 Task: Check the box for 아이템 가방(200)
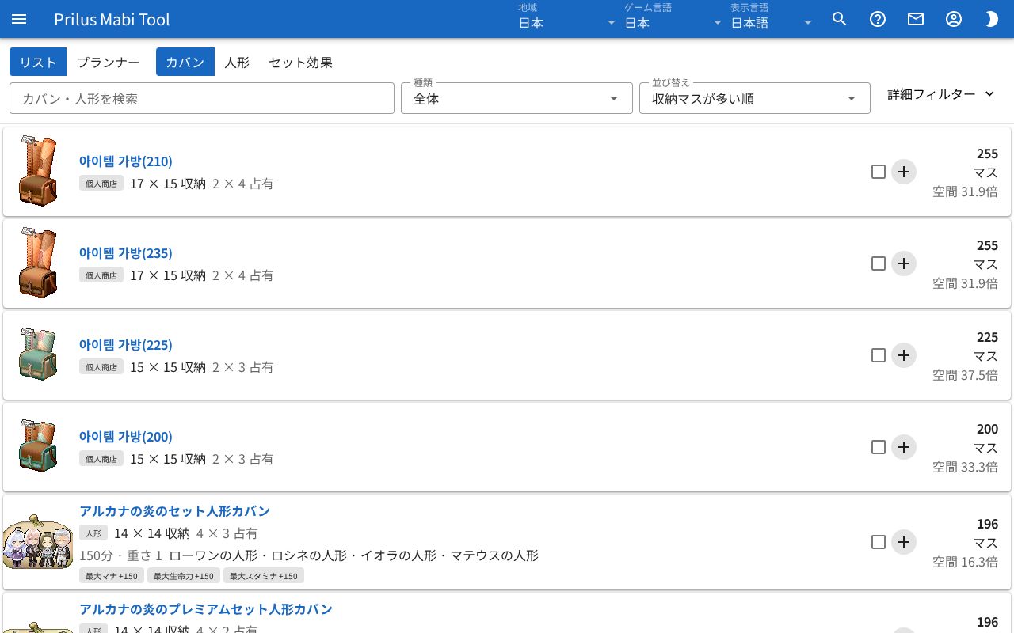(878, 447)
